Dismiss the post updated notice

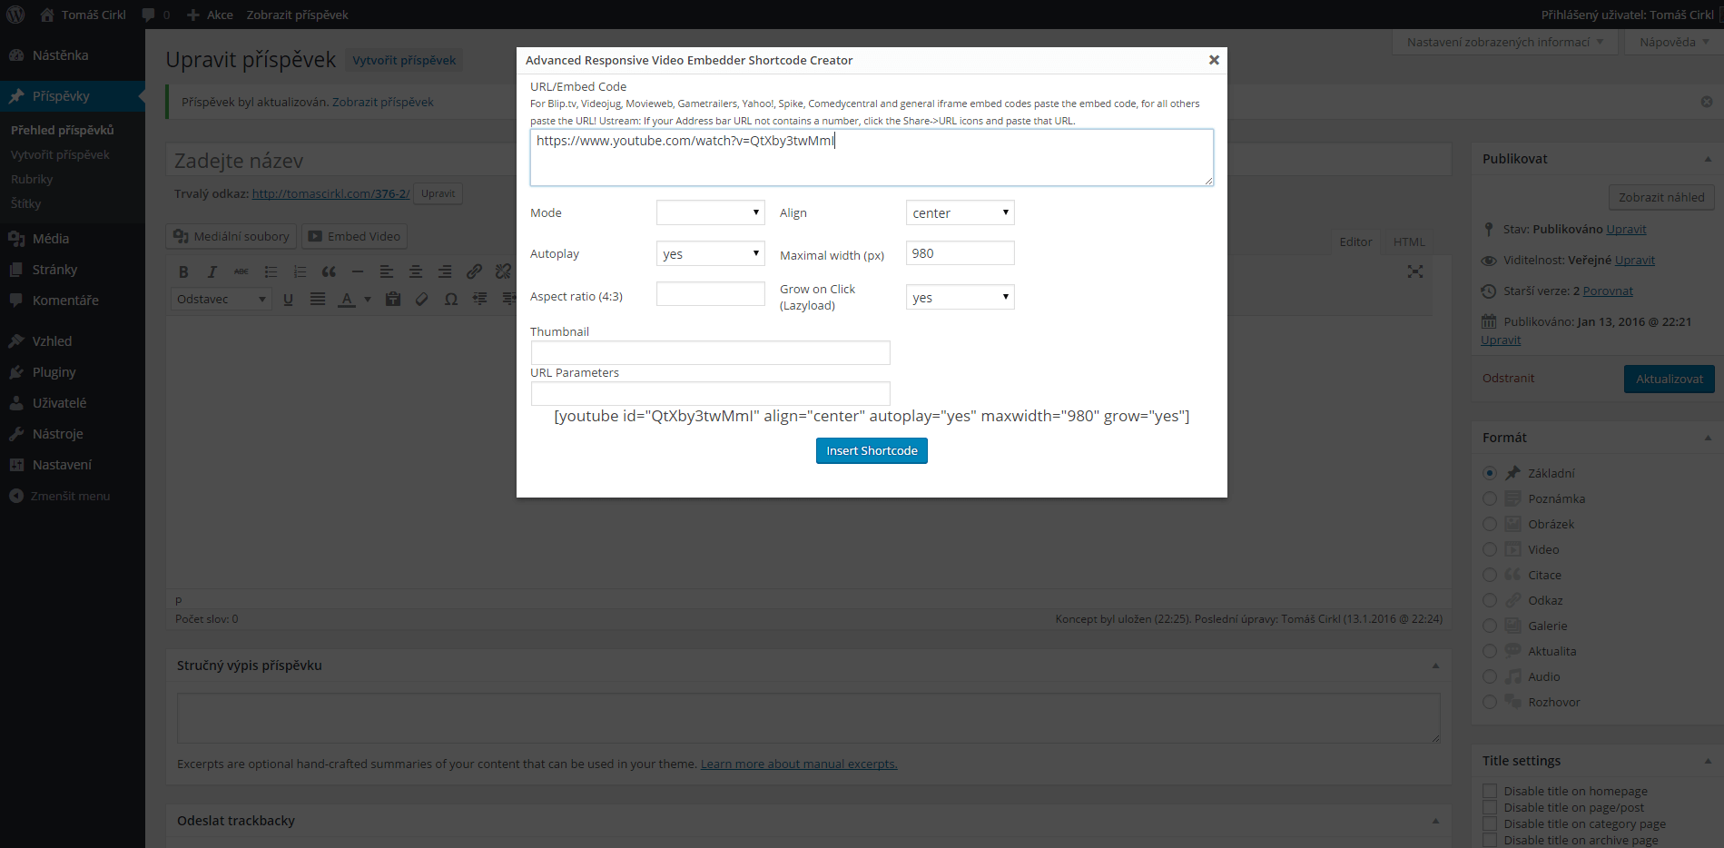tap(1707, 102)
